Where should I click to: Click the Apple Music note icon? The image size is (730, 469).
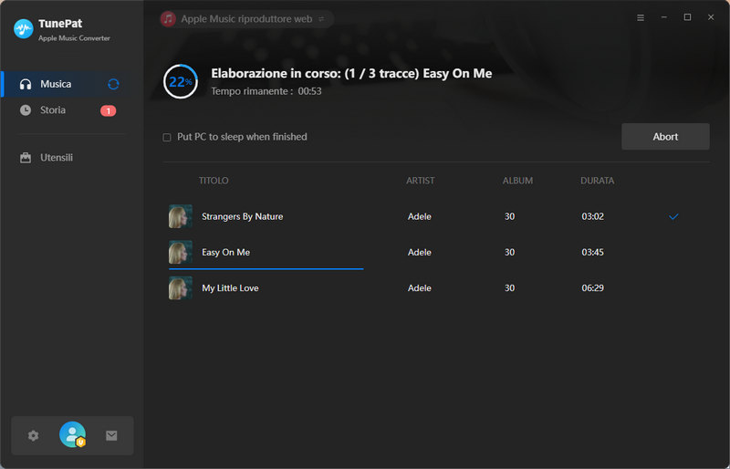[168, 19]
